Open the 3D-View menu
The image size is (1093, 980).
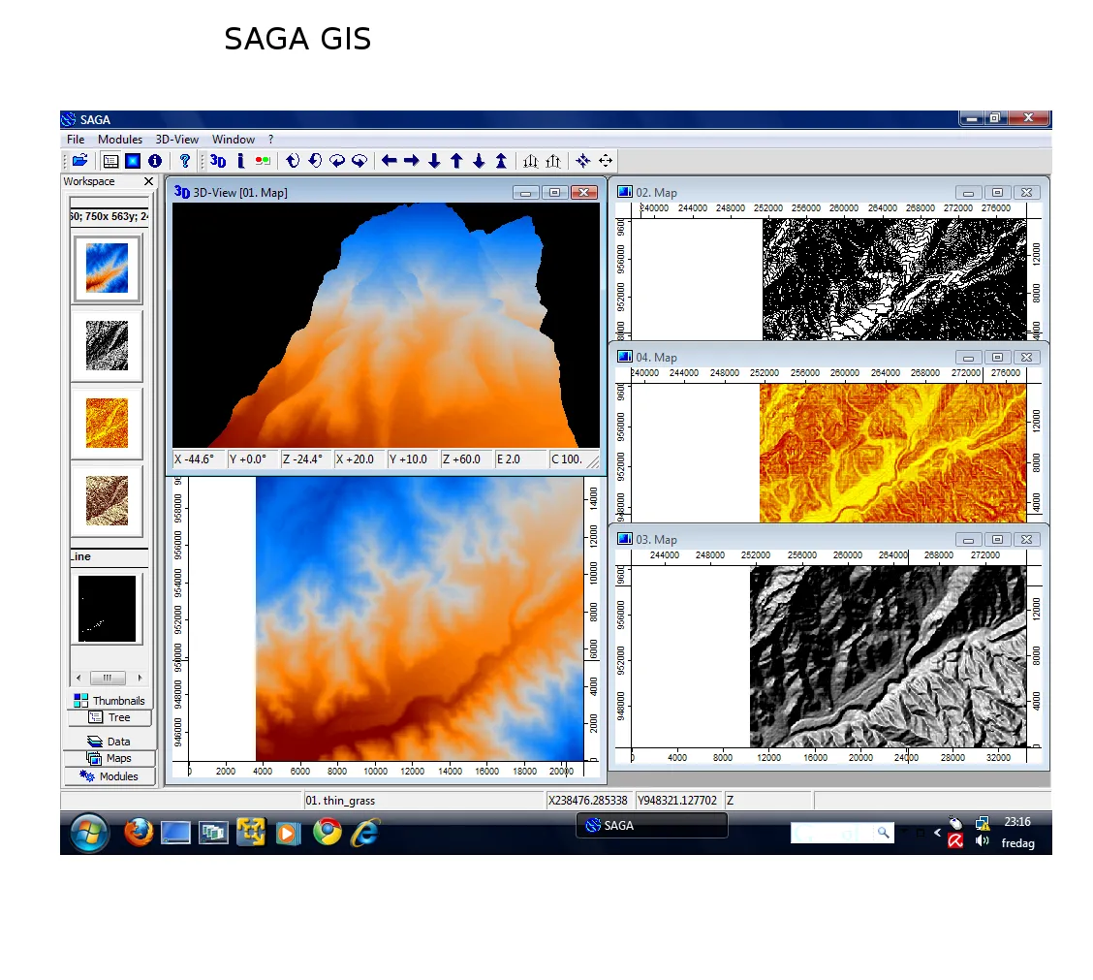(177, 140)
